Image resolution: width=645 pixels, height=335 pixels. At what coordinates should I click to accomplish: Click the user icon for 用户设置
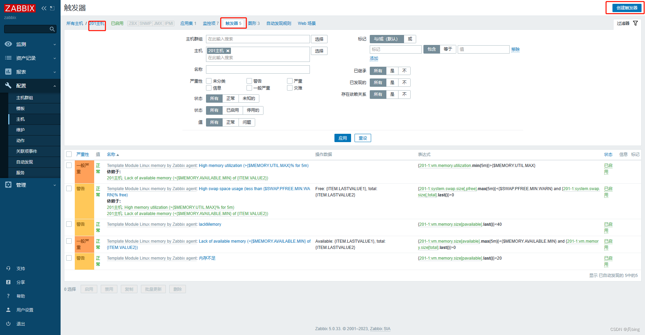pyautogui.click(x=8, y=310)
